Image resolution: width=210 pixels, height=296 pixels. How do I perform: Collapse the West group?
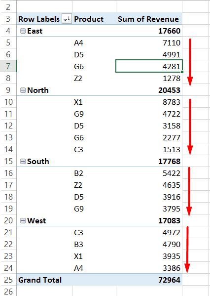[x=23, y=221]
